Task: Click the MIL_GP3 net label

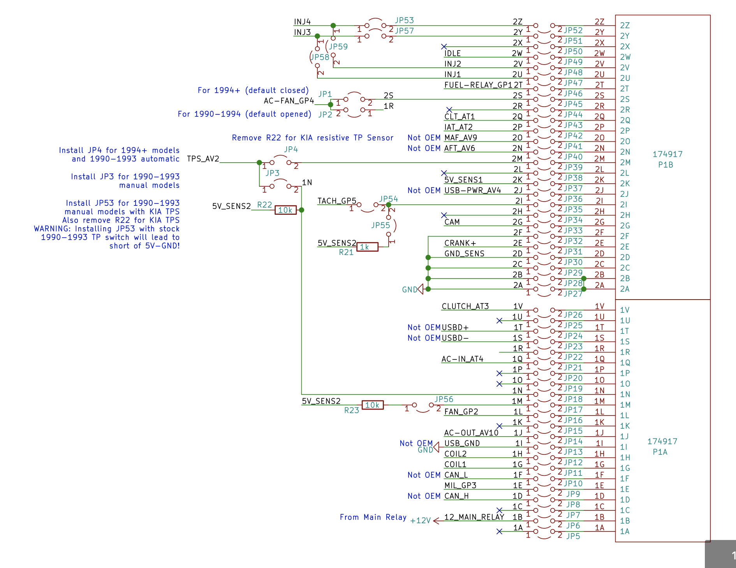Action: click(460, 485)
